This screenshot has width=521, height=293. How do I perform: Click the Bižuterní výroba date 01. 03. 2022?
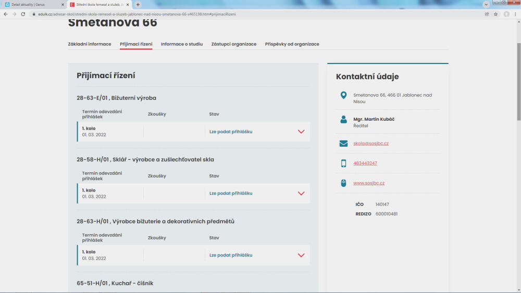click(94, 135)
